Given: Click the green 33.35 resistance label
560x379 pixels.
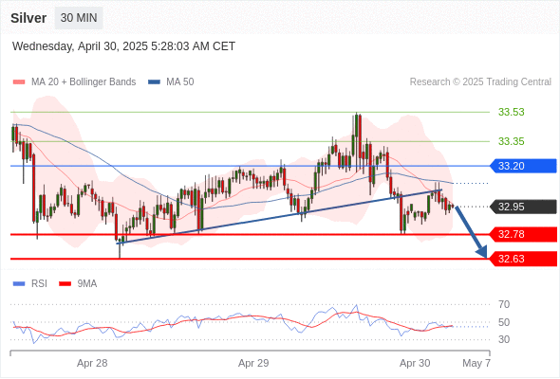Looking at the screenshot, I should pos(512,141).
